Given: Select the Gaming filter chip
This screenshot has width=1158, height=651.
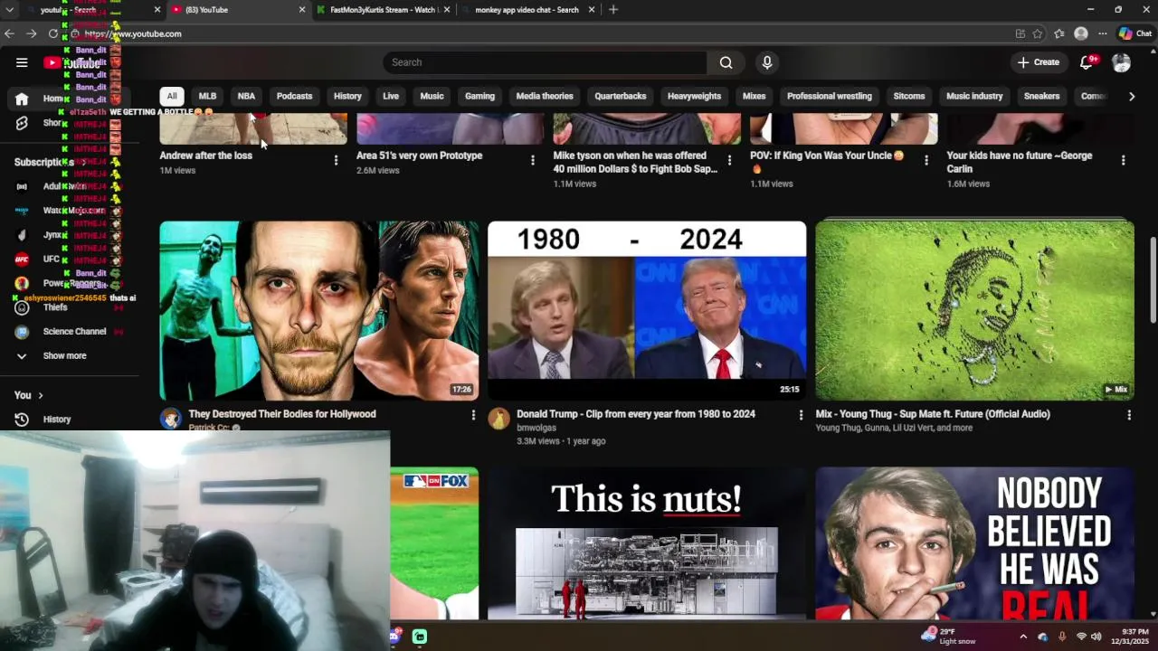Looking at the screenshot, I should pos(479,96).
